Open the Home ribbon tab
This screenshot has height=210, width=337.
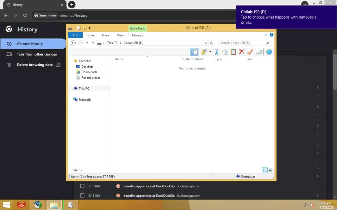pyautogui.click(x=90, y=35)
